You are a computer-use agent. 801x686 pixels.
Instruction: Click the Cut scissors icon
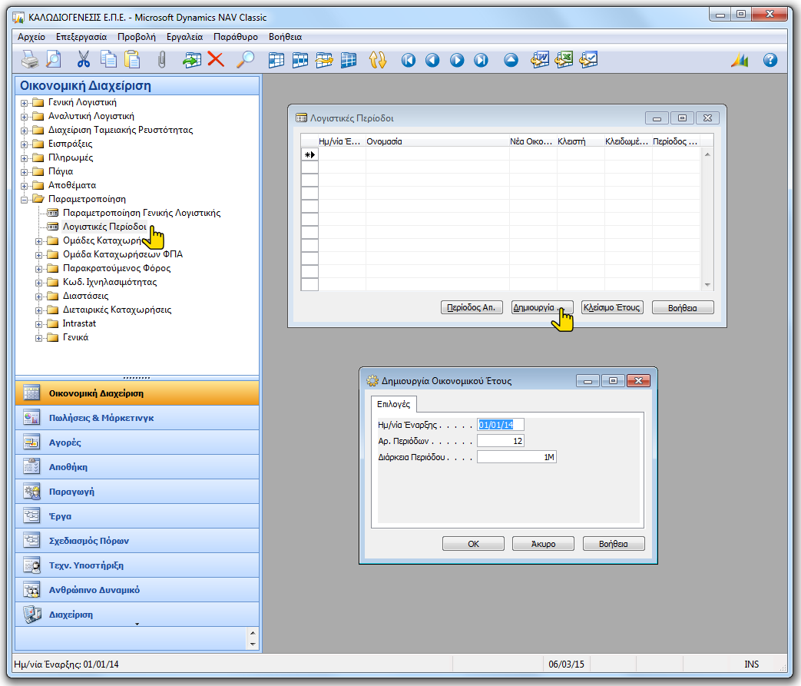tap(83, 60)
